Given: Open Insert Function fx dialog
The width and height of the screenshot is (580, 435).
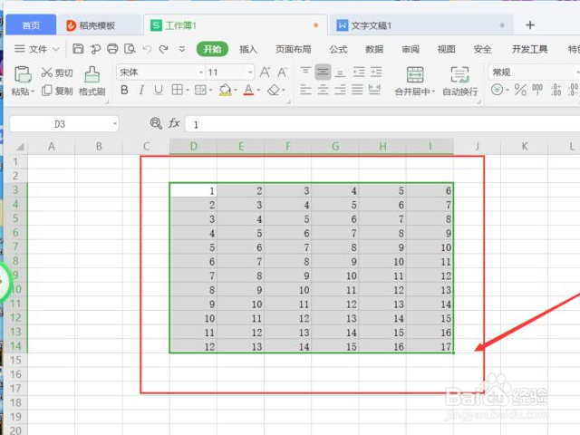Looking at the screenshot, I should coord(174,123).
